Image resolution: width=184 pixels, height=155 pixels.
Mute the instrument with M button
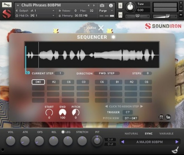coord(120,15)
